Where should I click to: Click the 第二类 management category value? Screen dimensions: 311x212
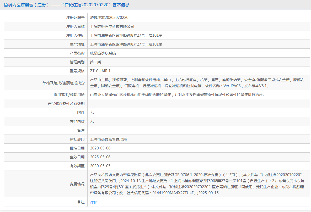[95, 62]
